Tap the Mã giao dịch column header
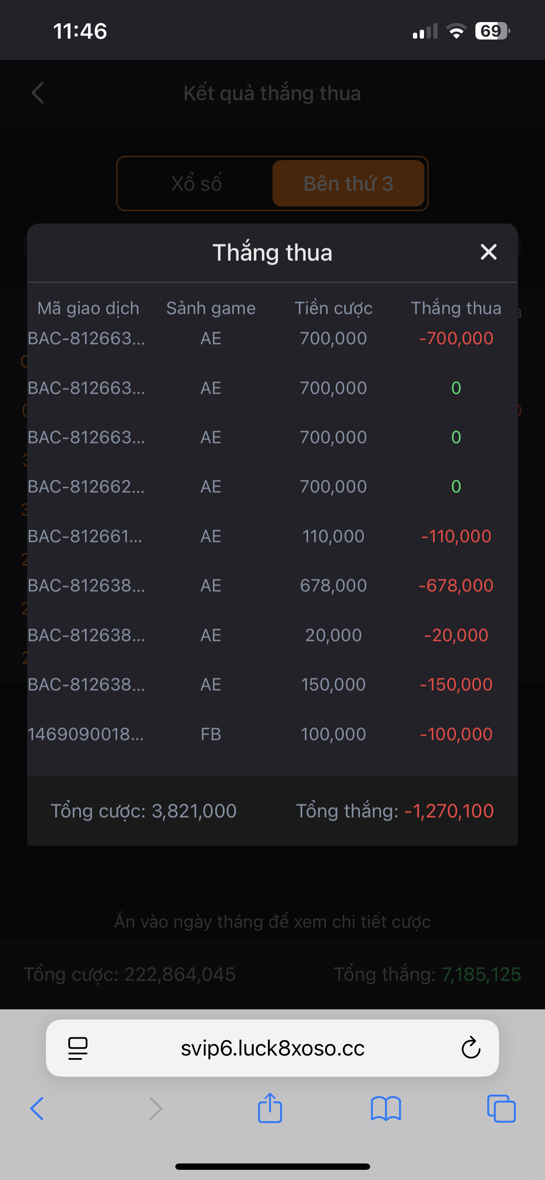Viewport: 545px width, 1180px height. coord(88,308)
